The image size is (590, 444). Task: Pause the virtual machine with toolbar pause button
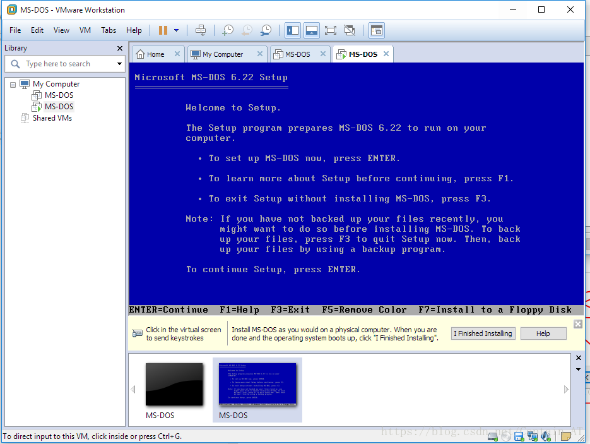click(x=163, y=30)
